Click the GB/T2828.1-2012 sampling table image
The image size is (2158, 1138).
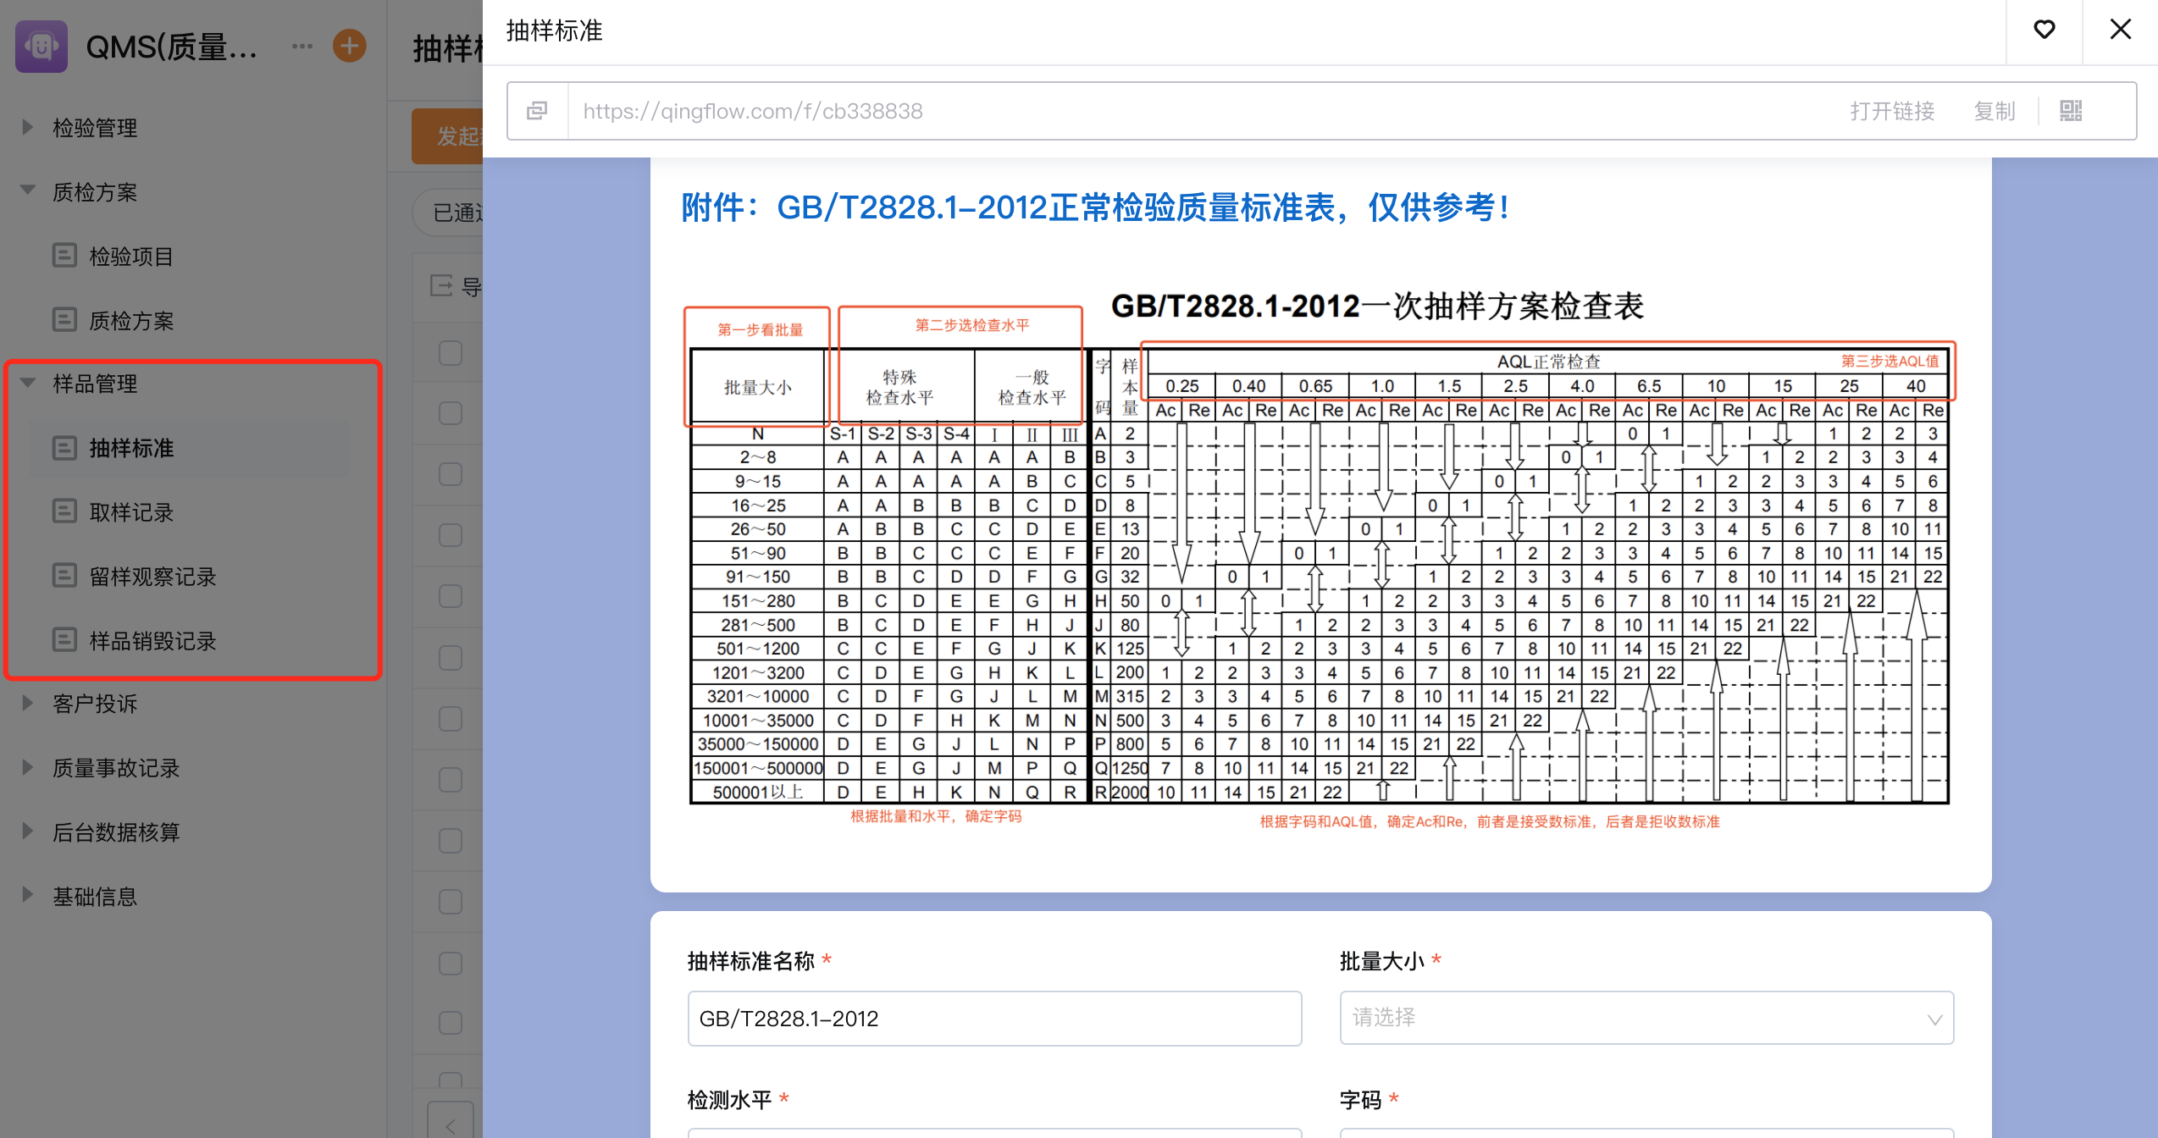click(1320, 559)
